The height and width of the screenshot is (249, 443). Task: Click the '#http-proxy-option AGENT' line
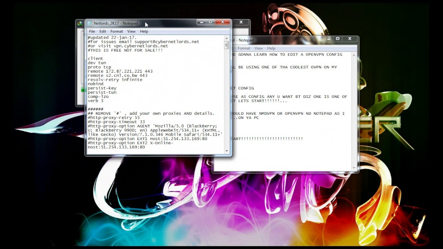152,126
